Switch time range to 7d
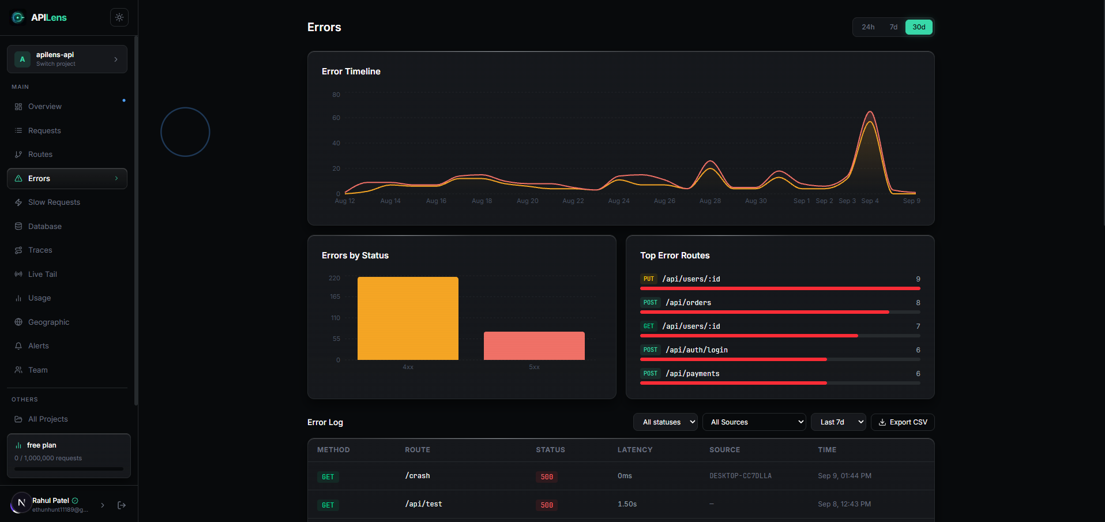The width and height of the screenshot is (1105, 522). coord(893,27)
